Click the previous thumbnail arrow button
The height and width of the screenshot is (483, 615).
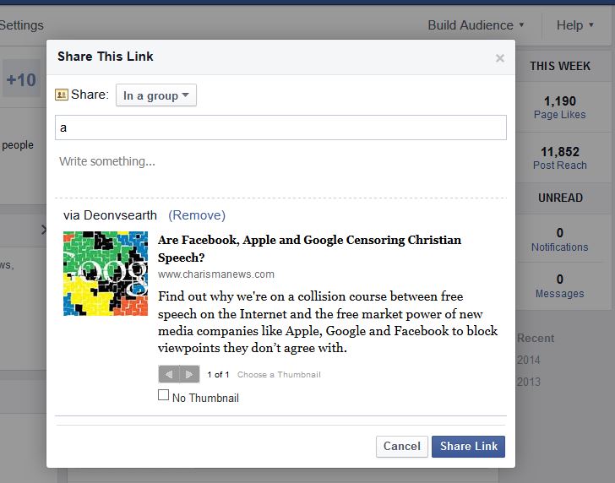pyautogui.click(x=169, y=374)
